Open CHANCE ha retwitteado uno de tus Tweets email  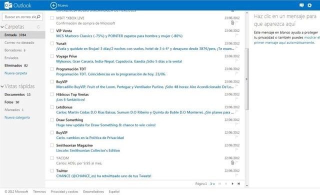[x=103, y=176]
